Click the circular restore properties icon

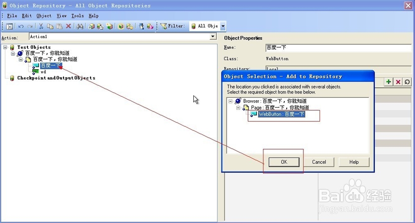point(407,82)
